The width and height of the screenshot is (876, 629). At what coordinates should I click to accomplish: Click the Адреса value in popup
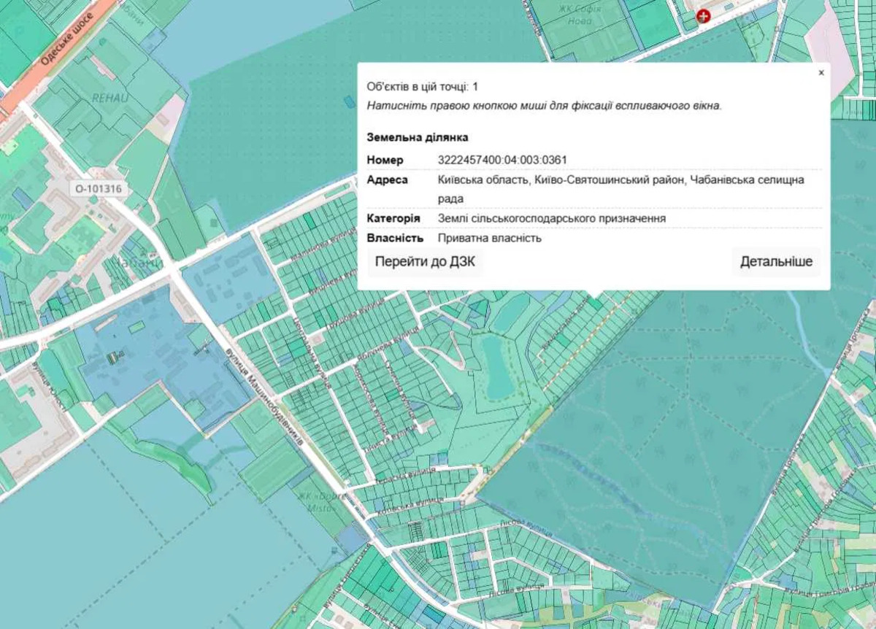tap(620, 188)
